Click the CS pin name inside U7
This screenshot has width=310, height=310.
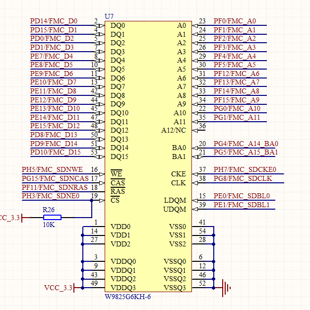(x=115, y=201)
